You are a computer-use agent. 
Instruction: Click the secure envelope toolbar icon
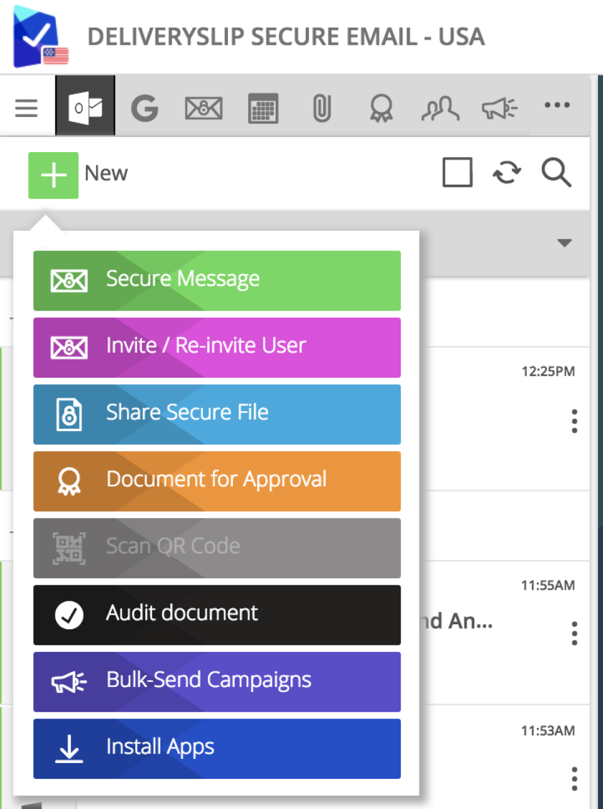pos(204,108)
